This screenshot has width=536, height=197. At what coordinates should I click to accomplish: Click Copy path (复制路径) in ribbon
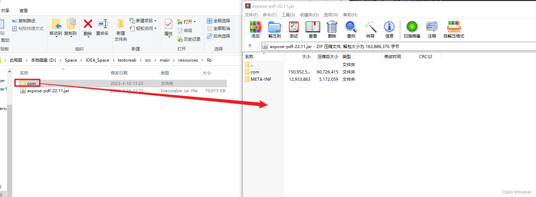pos(24,21)
